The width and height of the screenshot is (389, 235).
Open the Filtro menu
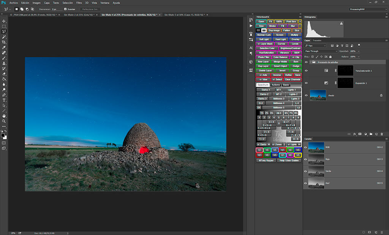point(79,3)
